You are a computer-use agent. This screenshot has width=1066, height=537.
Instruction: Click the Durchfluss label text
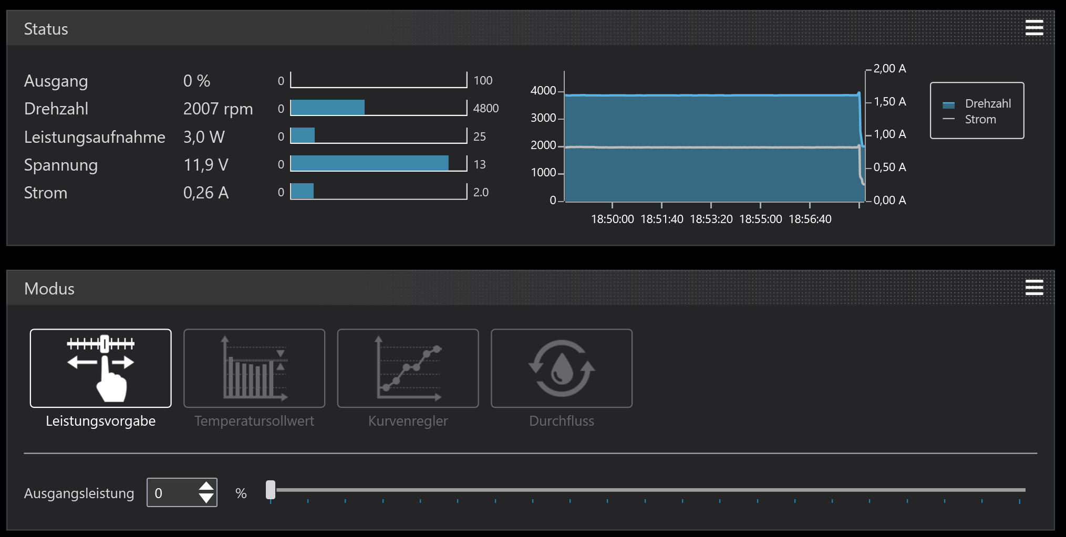click(562, 421)
